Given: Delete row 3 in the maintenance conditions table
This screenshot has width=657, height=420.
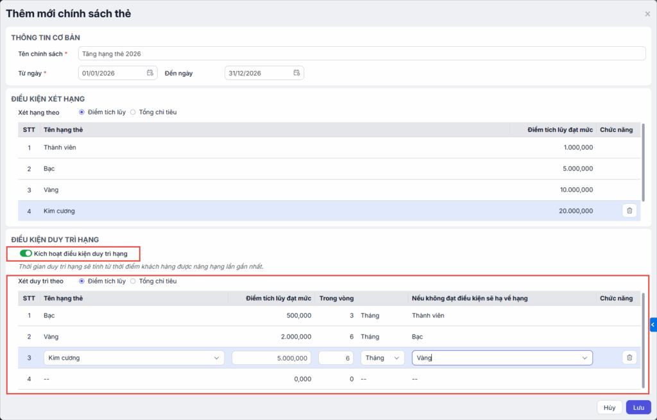Looking at the screenshot, I should coord(629,358).
